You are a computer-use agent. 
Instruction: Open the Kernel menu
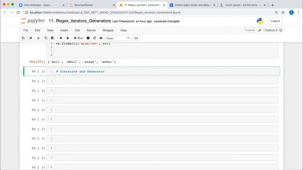pyautogui.click(x=91, y=30)
